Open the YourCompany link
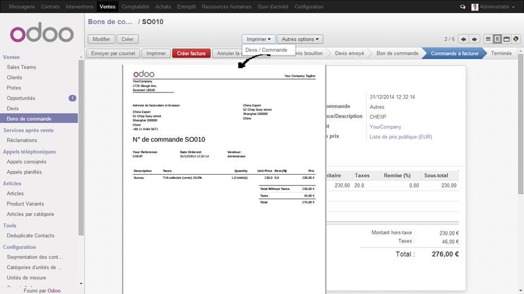Image resolution: width=524 pixels, height=294 pixels. click(385, 127)
